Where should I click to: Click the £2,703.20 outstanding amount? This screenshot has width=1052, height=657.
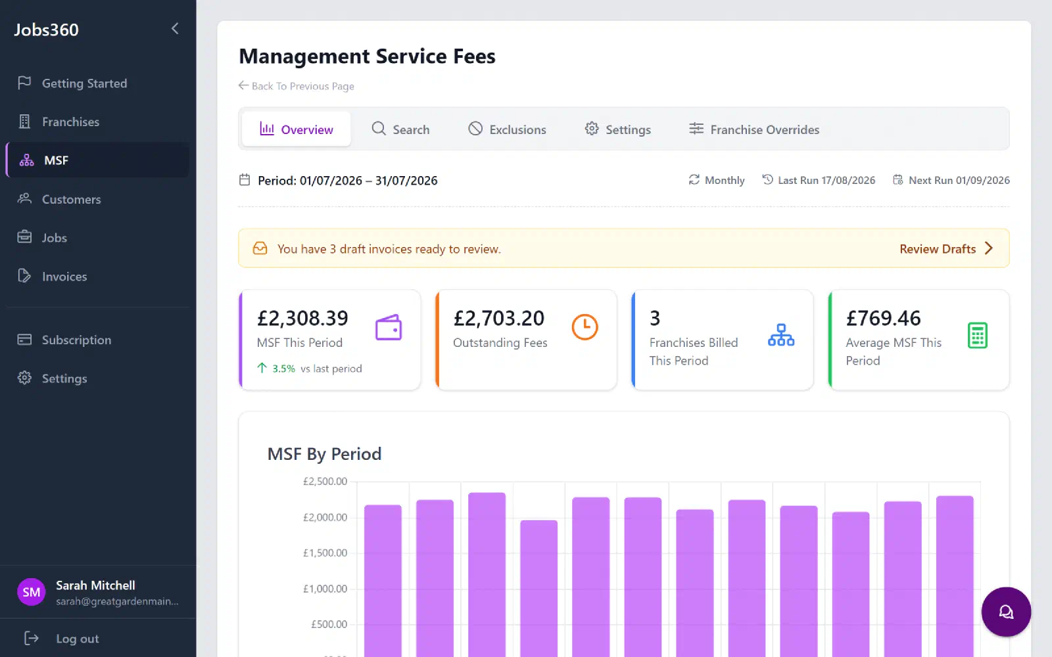point(499,319)
